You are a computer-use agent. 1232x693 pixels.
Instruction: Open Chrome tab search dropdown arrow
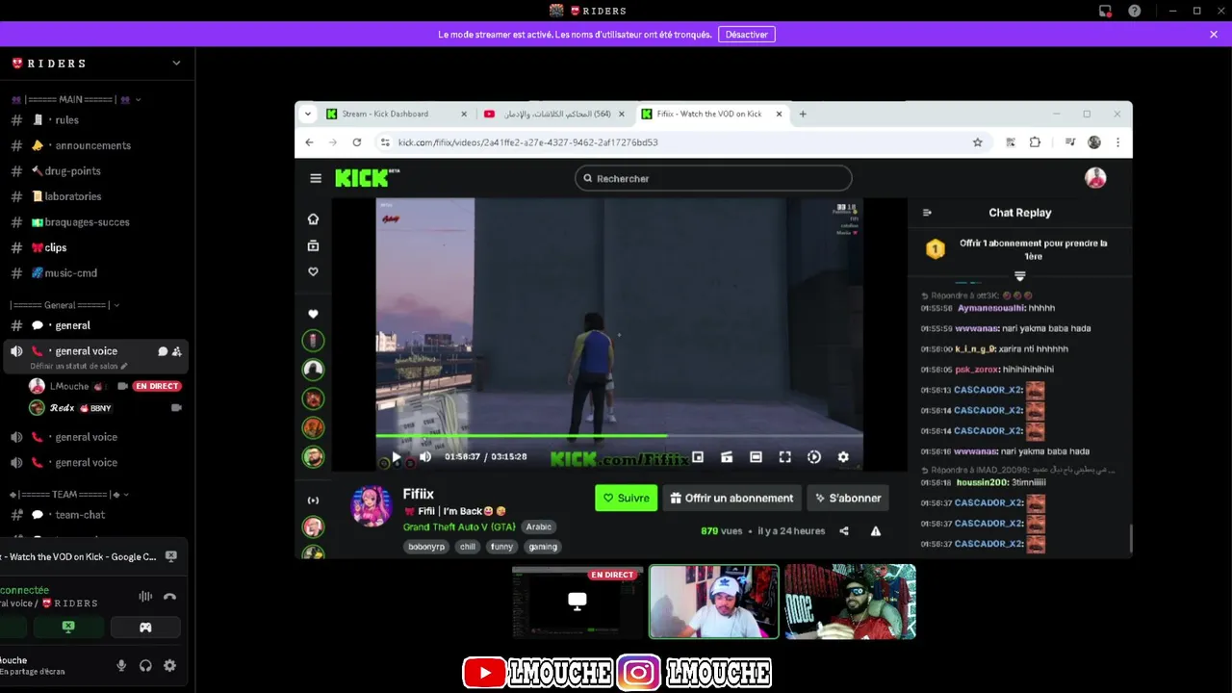308,114
